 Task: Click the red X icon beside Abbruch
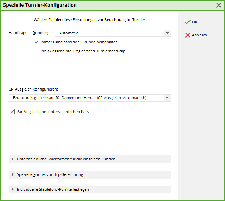(x=187, y=35)
